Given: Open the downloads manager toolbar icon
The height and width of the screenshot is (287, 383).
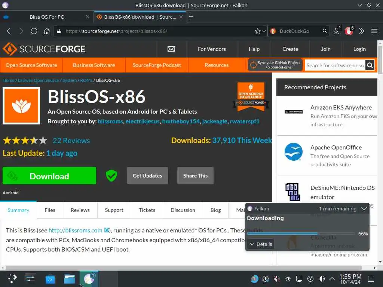Looking at the screenshot, I should coord(337,31).
